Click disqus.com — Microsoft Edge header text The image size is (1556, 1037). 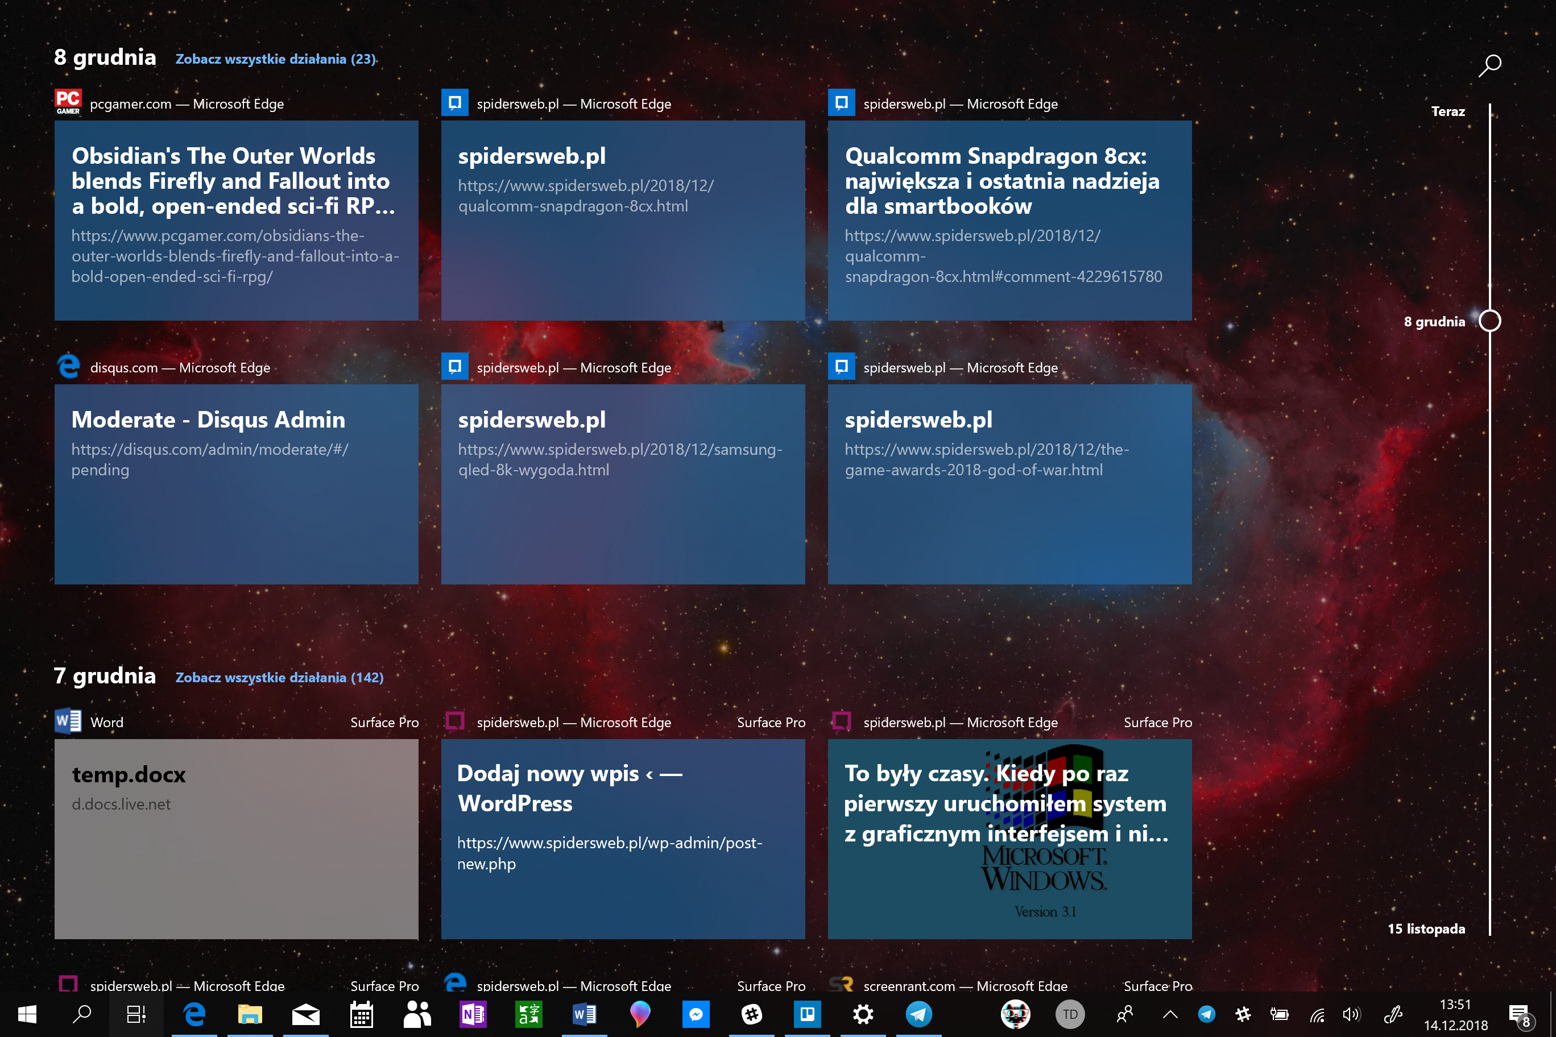point(180,368)
